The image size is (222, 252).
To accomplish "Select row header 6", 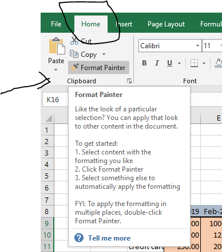I will pyautogui.click(x=47, y=188).
